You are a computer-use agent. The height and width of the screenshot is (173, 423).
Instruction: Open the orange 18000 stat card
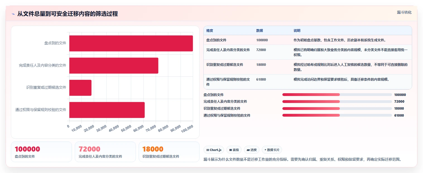point(169,152)
